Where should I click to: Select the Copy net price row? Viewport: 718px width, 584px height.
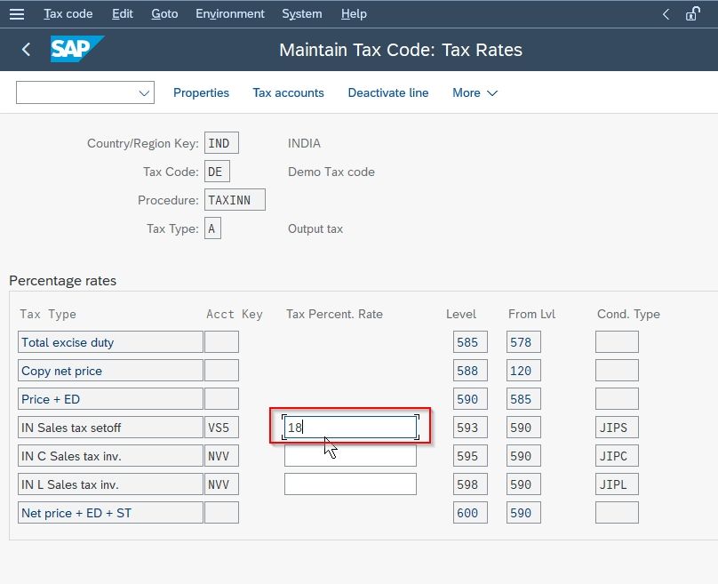coord(110,371)
